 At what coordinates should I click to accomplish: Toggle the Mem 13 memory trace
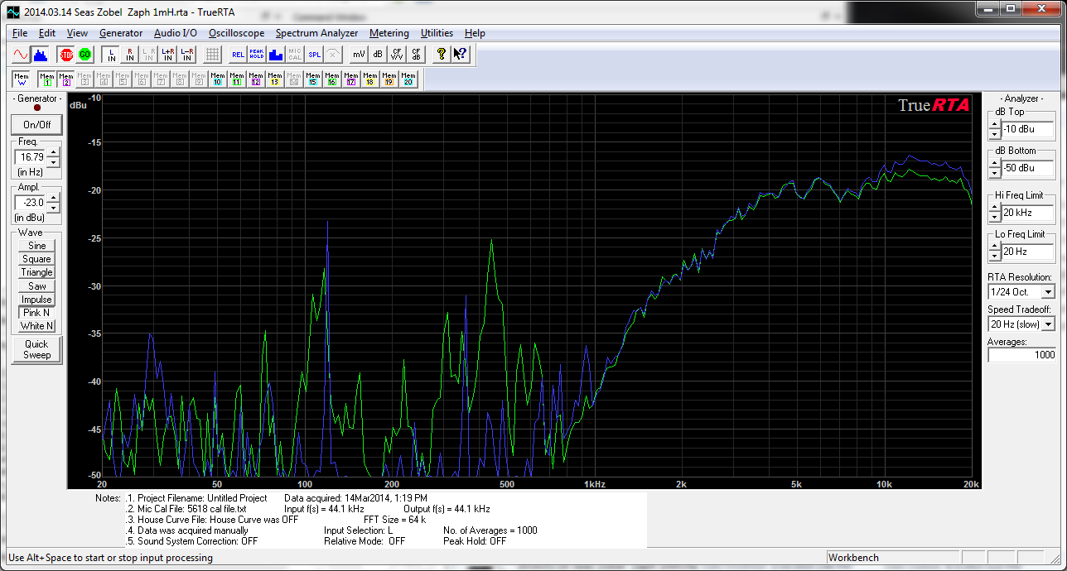click(275, 79)
